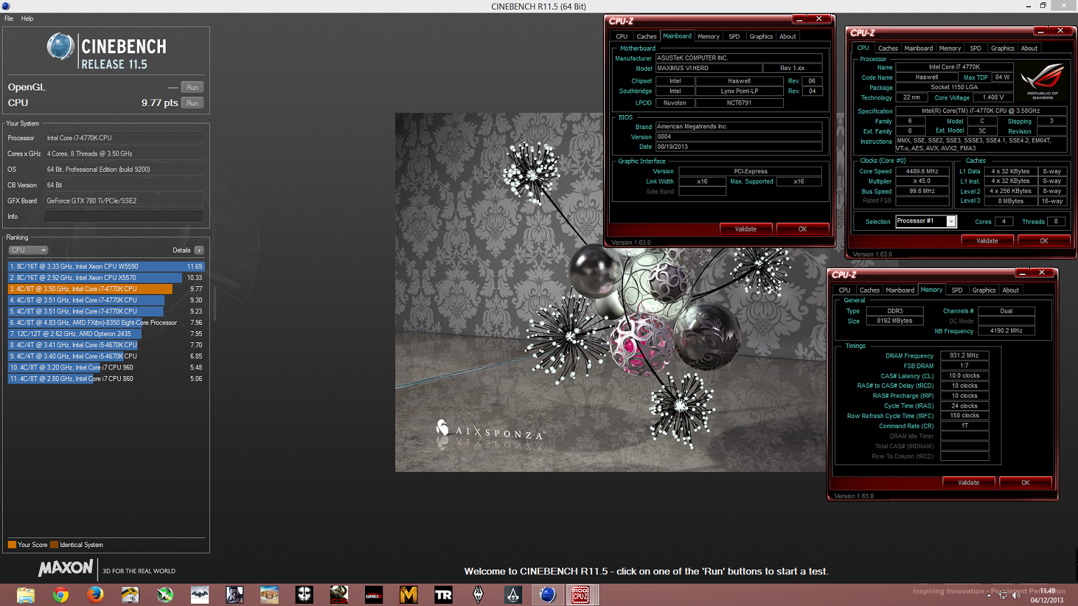Open Graphics tab in Mainboard CPU-Z window
The image size is (1078, 606).
[x=761, y=36]
